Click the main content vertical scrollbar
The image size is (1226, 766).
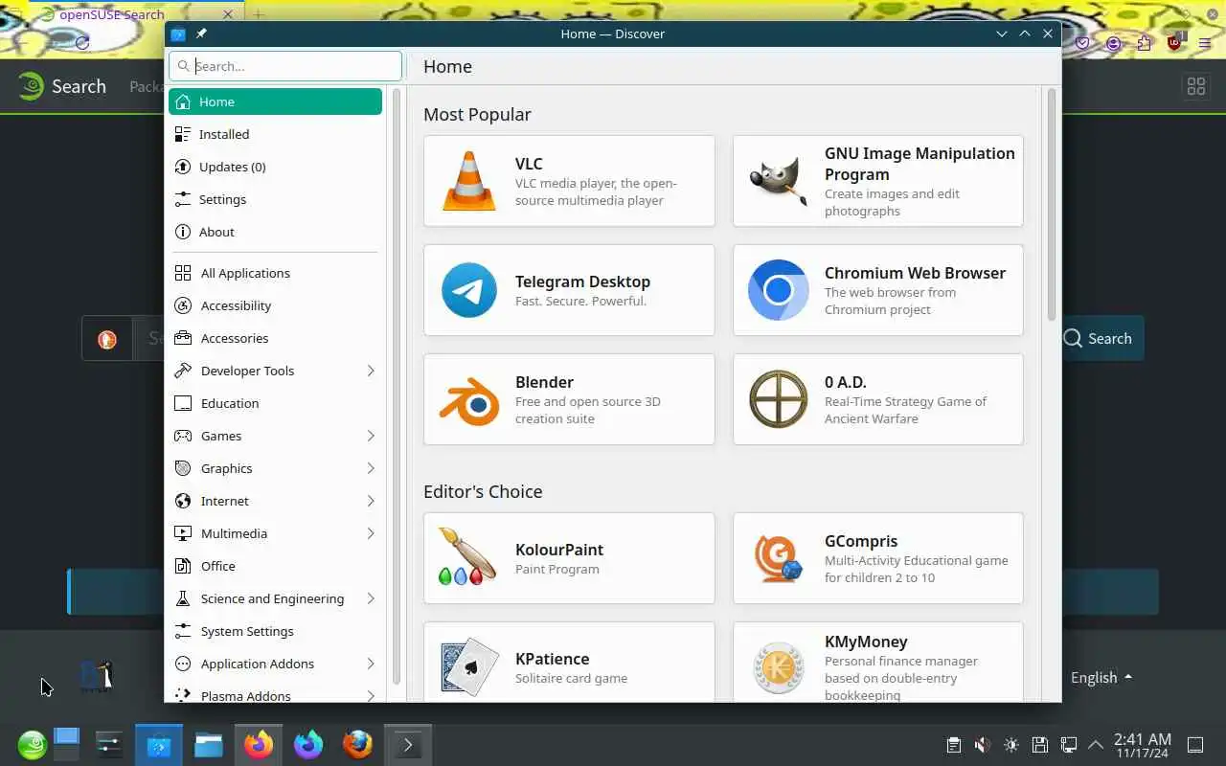[1051, 205]
